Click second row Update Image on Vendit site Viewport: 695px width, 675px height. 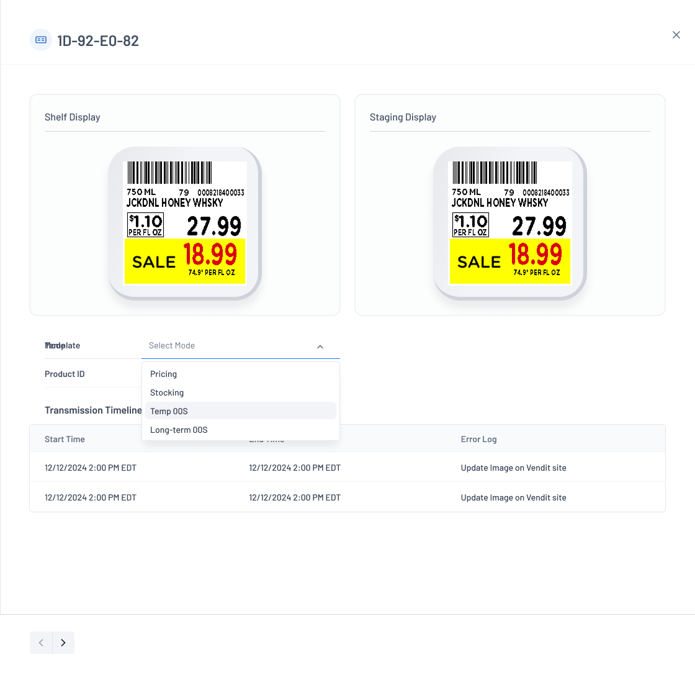pyautogui.click(x=513, y=497)
